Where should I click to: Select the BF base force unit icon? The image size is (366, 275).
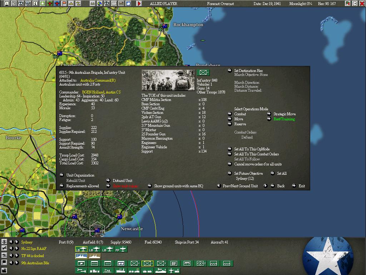(174, 264)
